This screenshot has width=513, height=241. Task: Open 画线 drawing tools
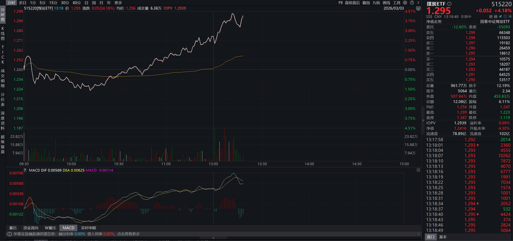coord(386,3)
